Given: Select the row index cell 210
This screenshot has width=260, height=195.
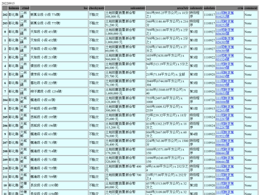Looking at the screenshot, I should [5, 169].
